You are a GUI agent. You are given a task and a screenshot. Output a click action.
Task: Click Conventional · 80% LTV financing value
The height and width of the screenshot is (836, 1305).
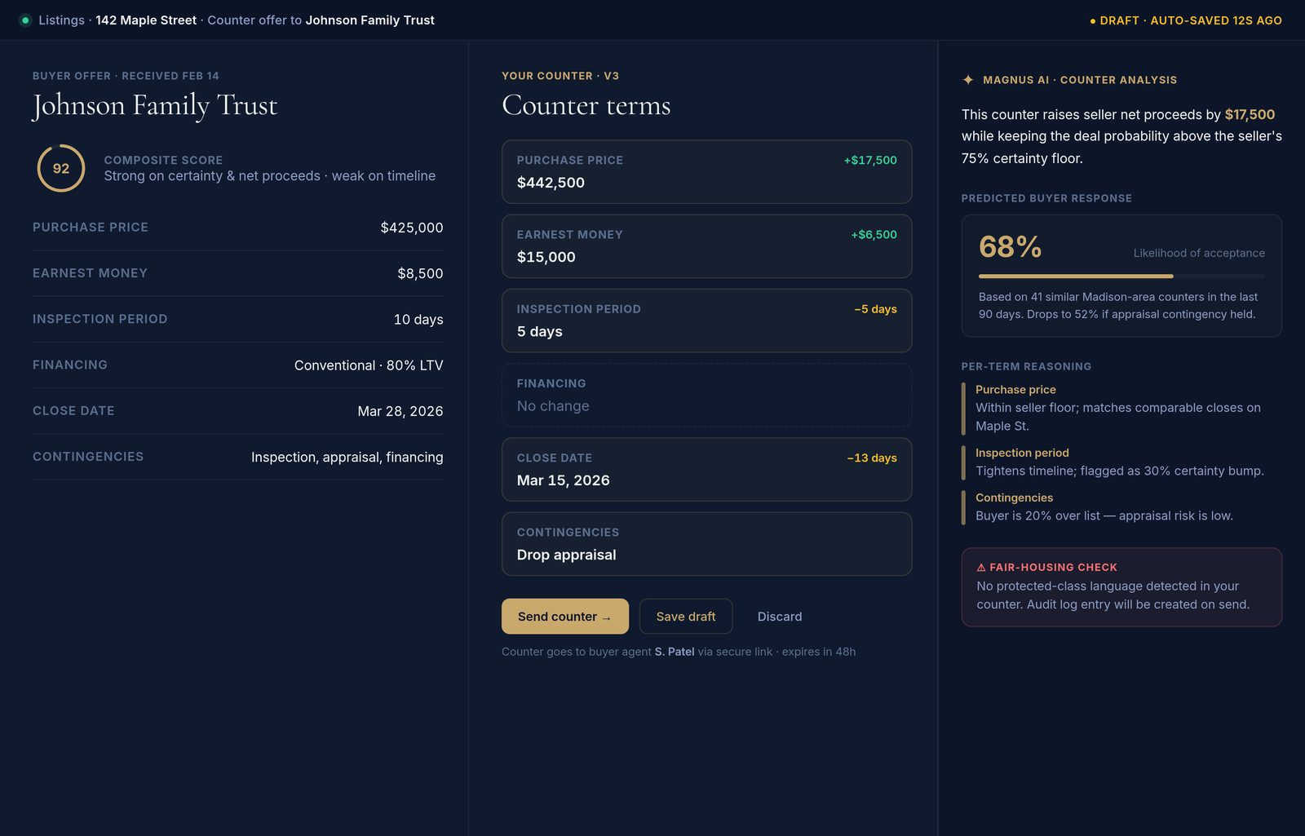369,365
